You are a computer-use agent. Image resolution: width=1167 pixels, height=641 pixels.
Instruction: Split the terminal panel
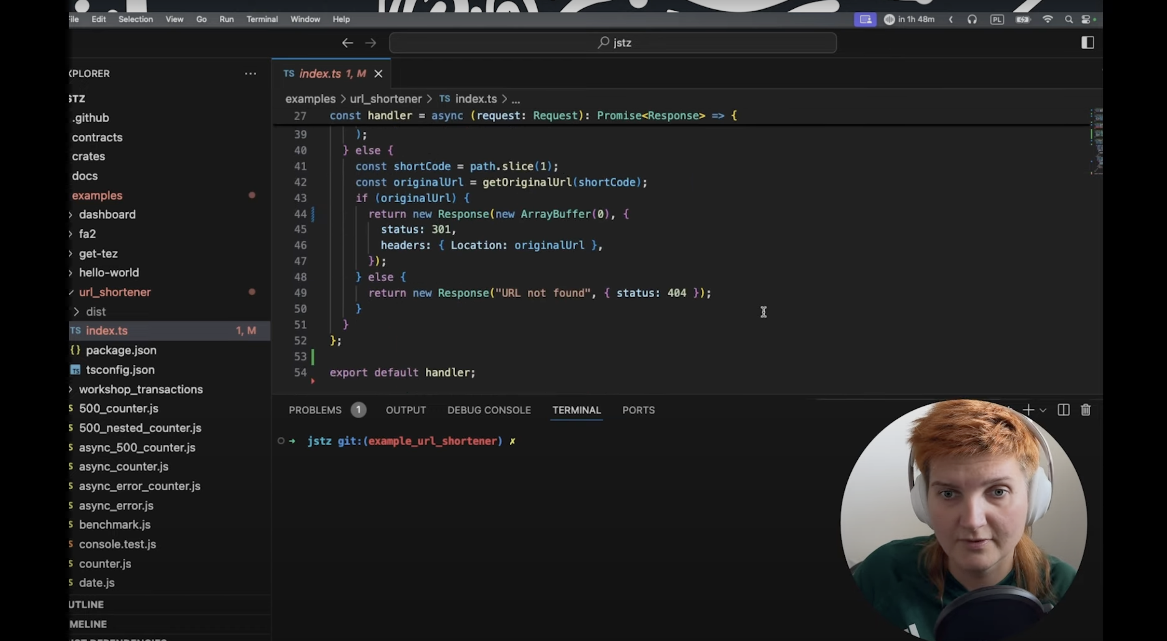coord(1063,410)
